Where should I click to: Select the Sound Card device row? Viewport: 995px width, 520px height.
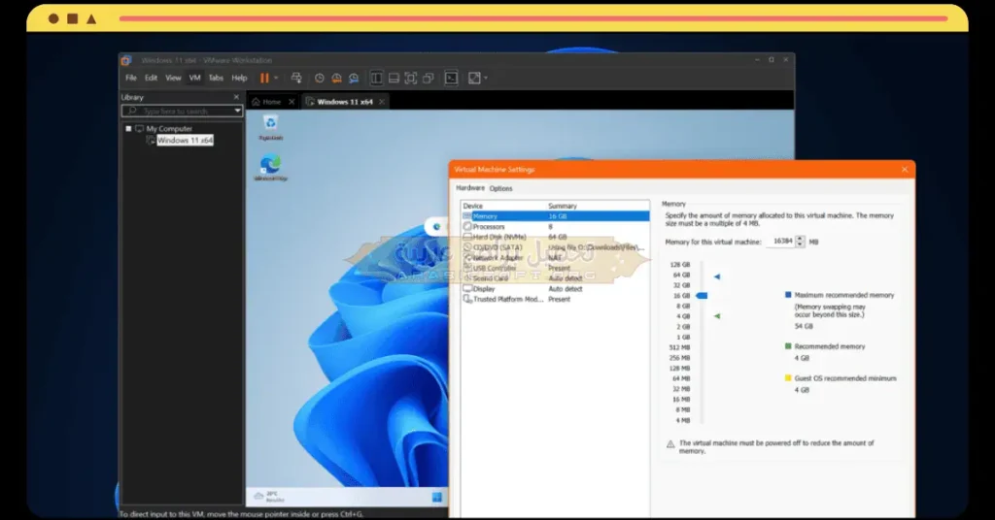click(x=556, y=278)
